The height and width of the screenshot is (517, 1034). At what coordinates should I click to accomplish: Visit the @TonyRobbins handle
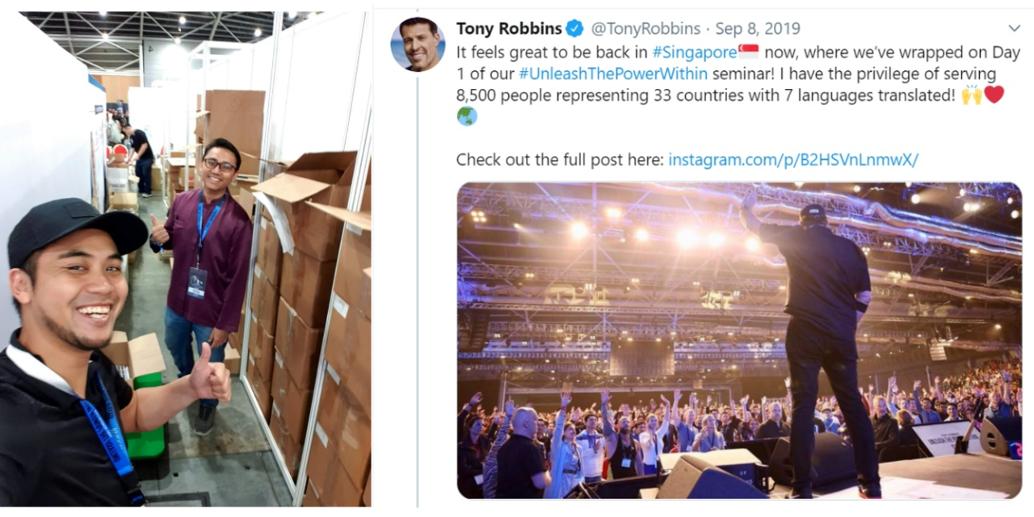tap(645, 29)
